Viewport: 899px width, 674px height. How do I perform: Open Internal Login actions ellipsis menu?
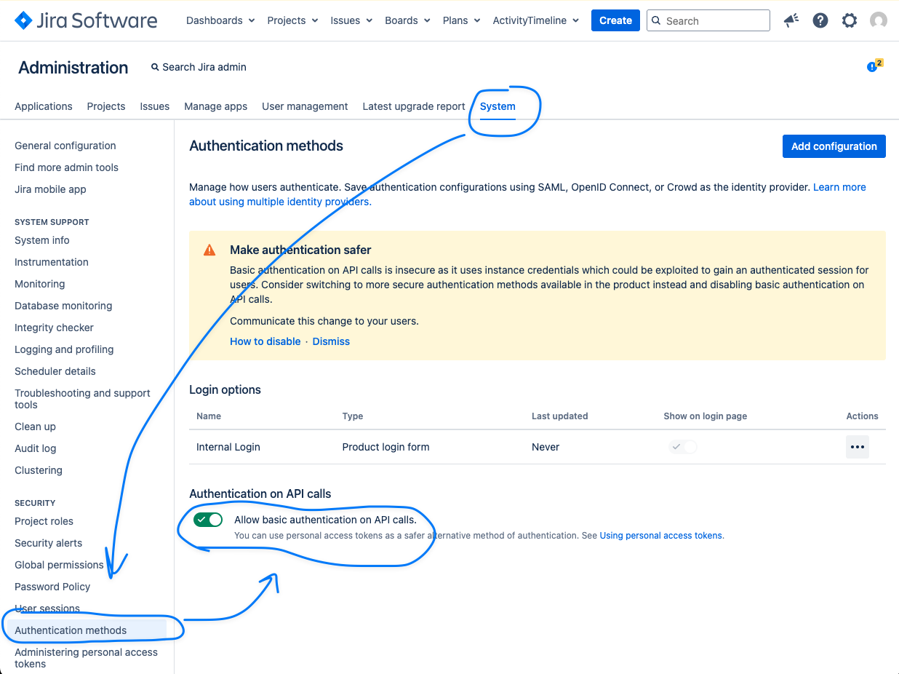click(857, 447)
